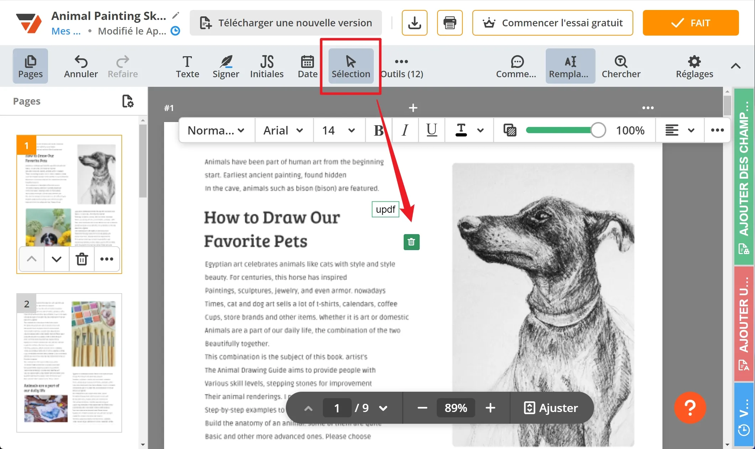
Task: Open the Initiales tool
Action: [x=267, y=66]
